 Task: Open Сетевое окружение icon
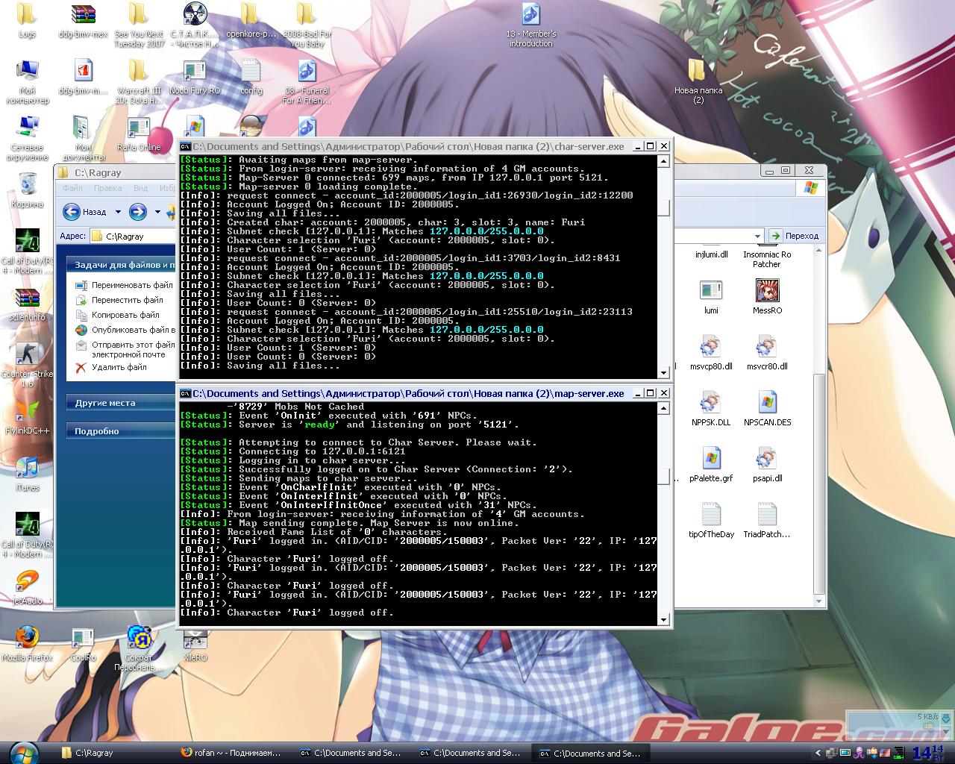(28, 139)
